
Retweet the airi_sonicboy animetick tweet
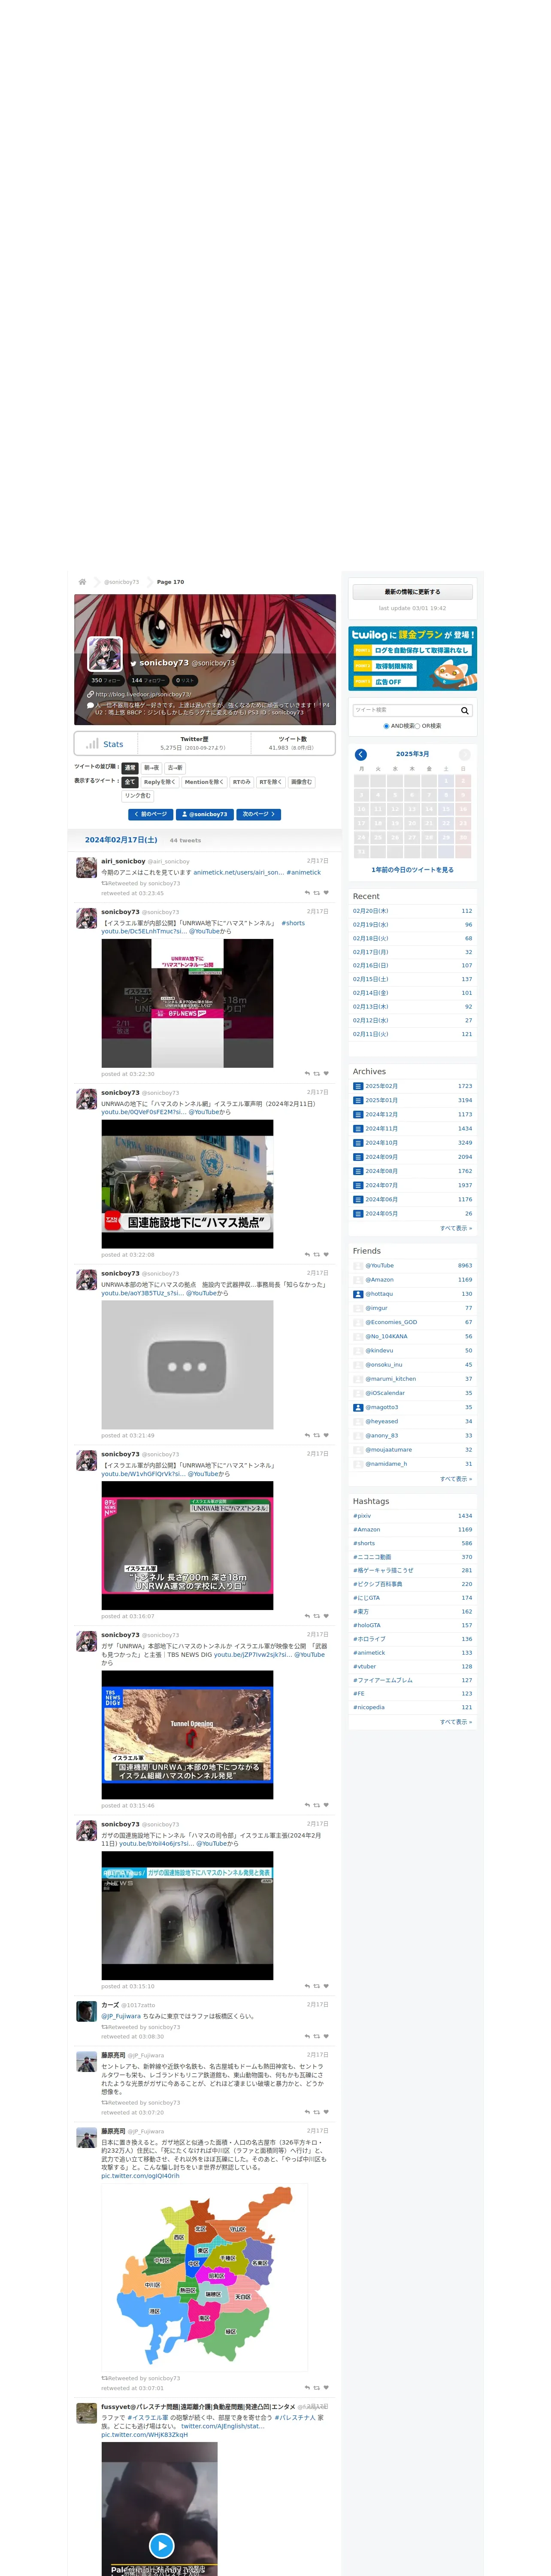(317, 893)
